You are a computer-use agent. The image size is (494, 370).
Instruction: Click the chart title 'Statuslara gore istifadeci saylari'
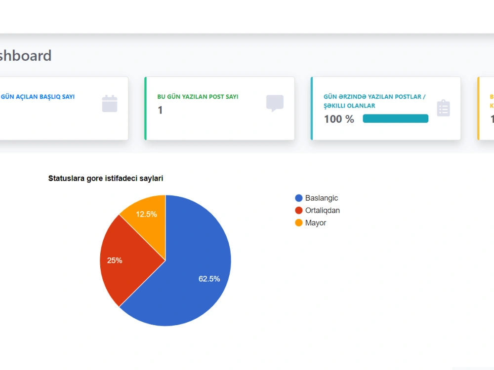tap(106, 179)
